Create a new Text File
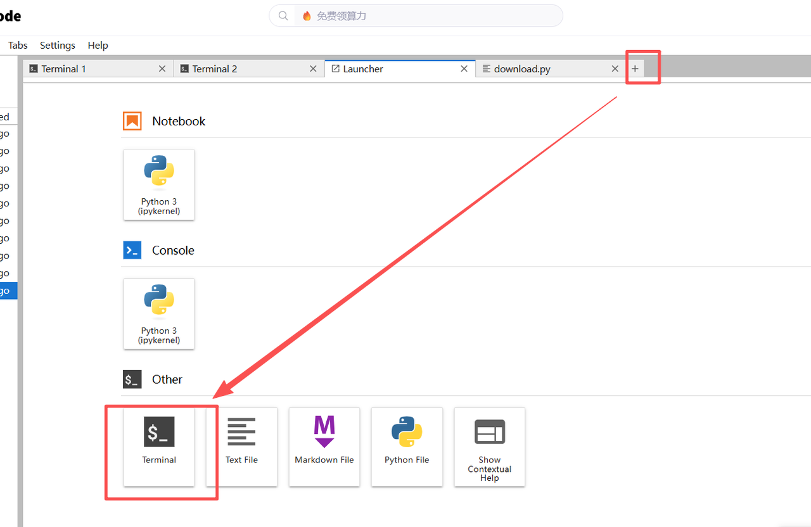 point(241,447)
